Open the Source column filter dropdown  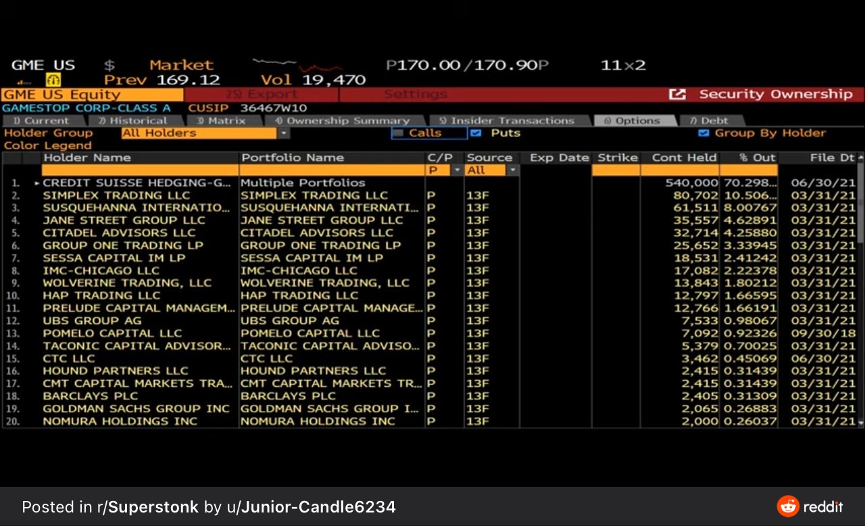[513, 170]
